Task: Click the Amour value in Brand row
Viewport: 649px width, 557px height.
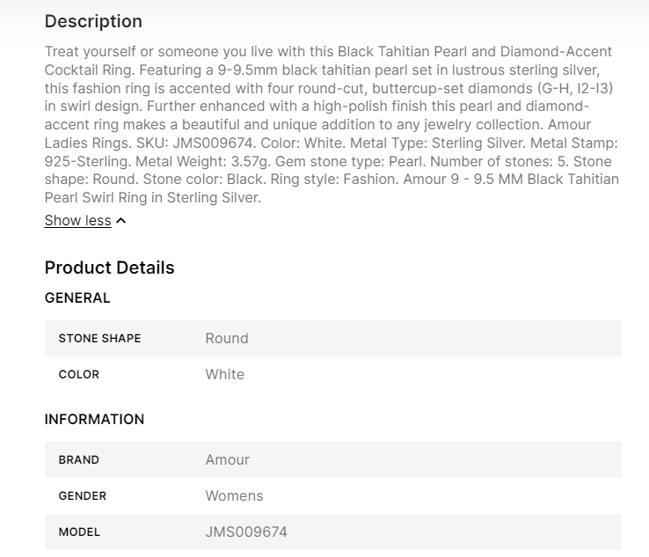Action: [228, 460]
